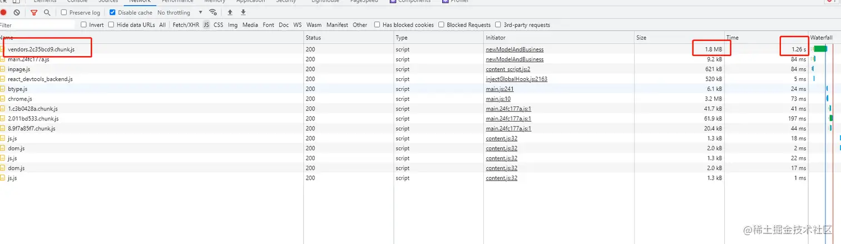Select inpage.js request
Image resolution: width=841 pixels, height=244 pixels.
(19, 69)
